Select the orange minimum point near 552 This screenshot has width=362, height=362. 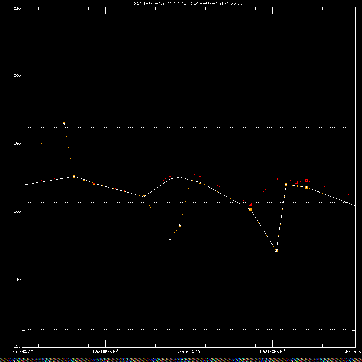point(170,239)
